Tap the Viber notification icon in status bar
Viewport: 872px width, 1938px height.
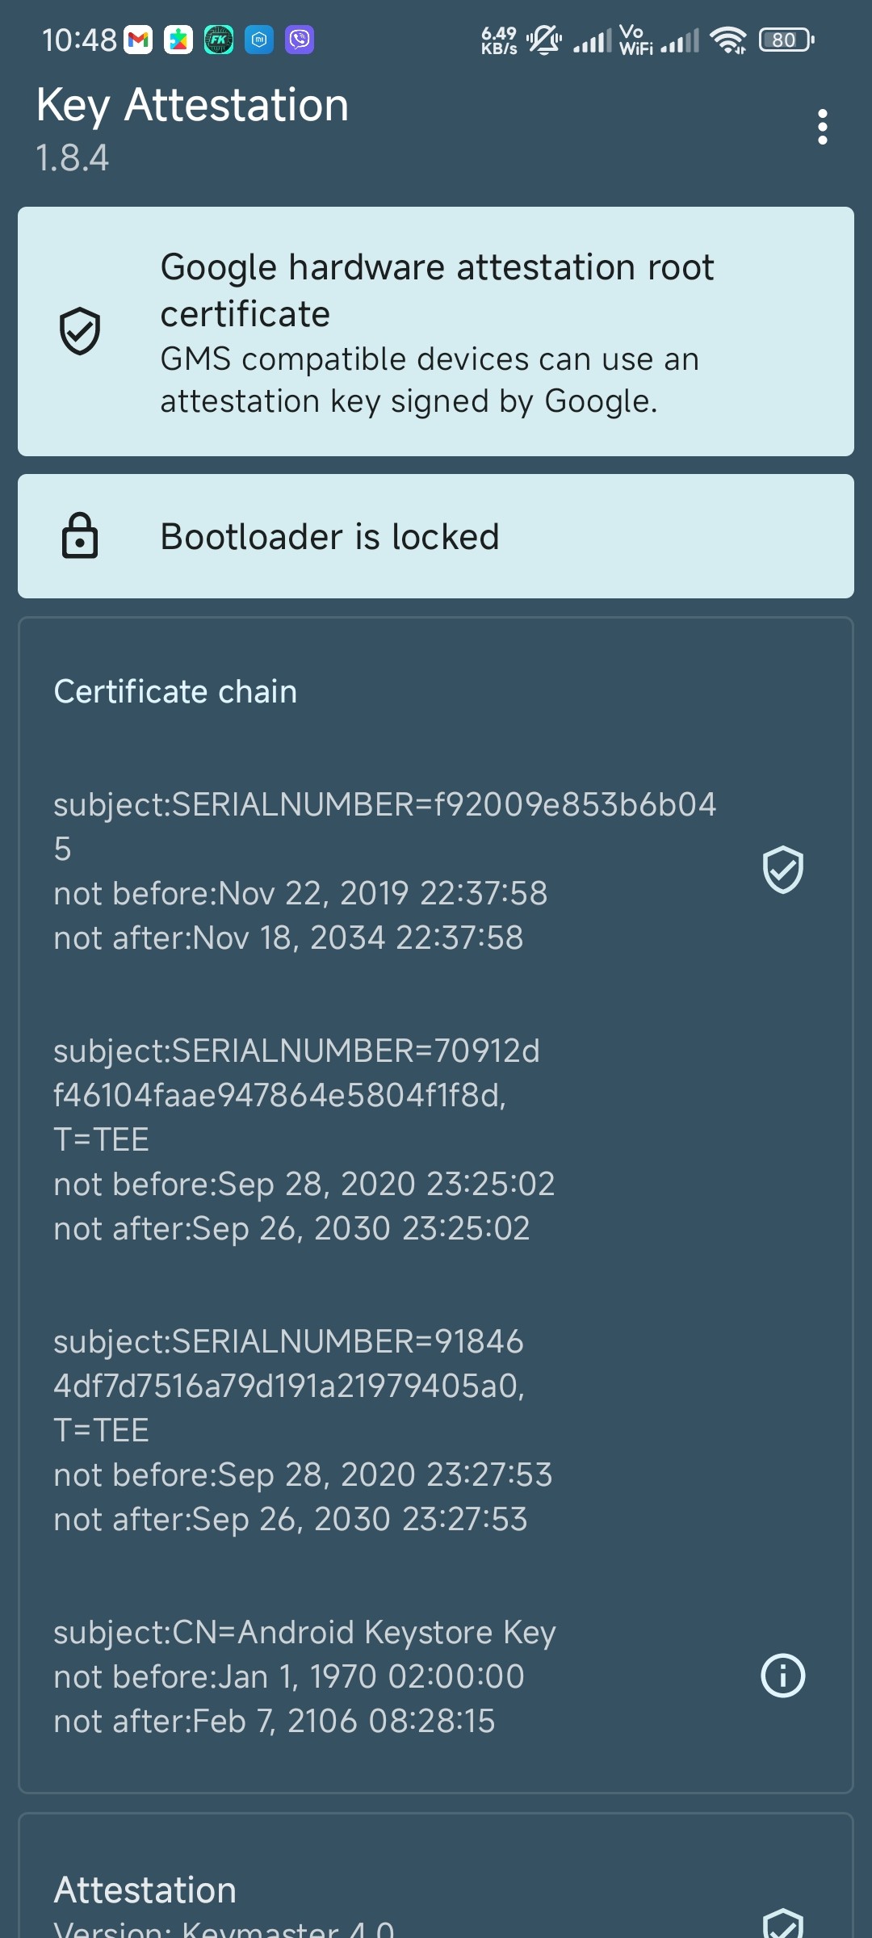(300, 39)
